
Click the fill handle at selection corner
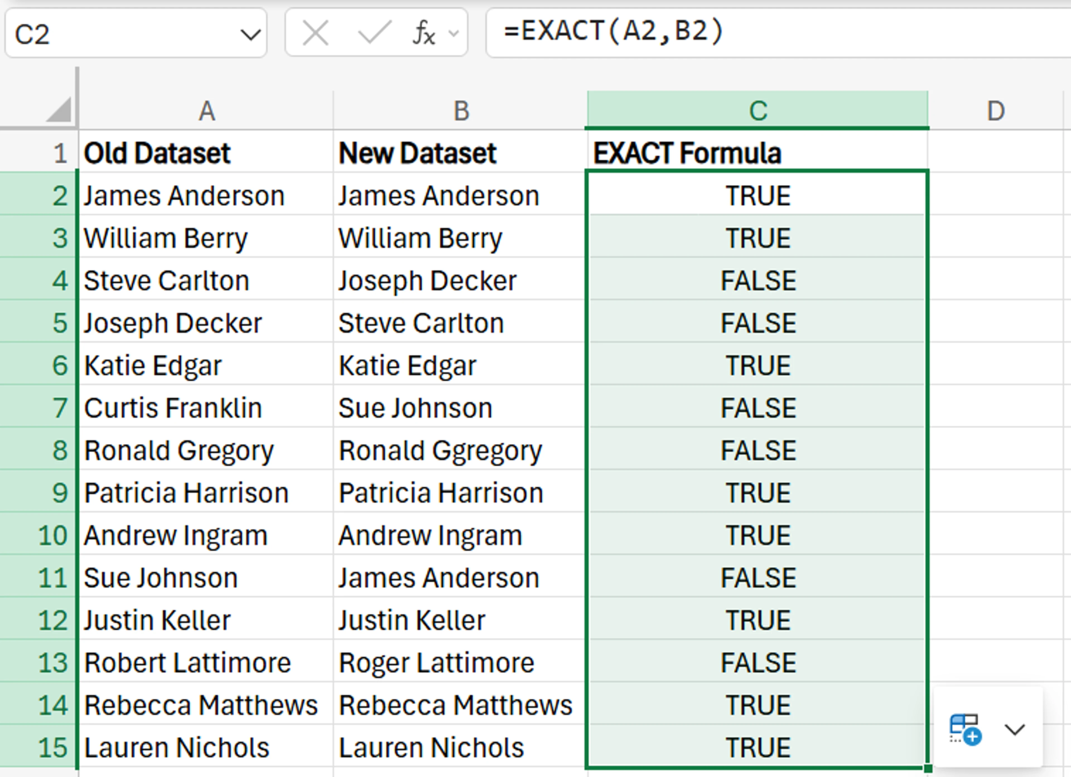pos(928,768)
